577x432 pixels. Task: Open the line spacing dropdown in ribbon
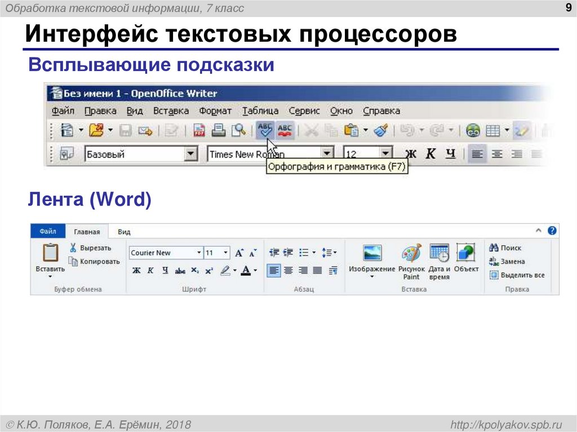click(x=329, y=252)
